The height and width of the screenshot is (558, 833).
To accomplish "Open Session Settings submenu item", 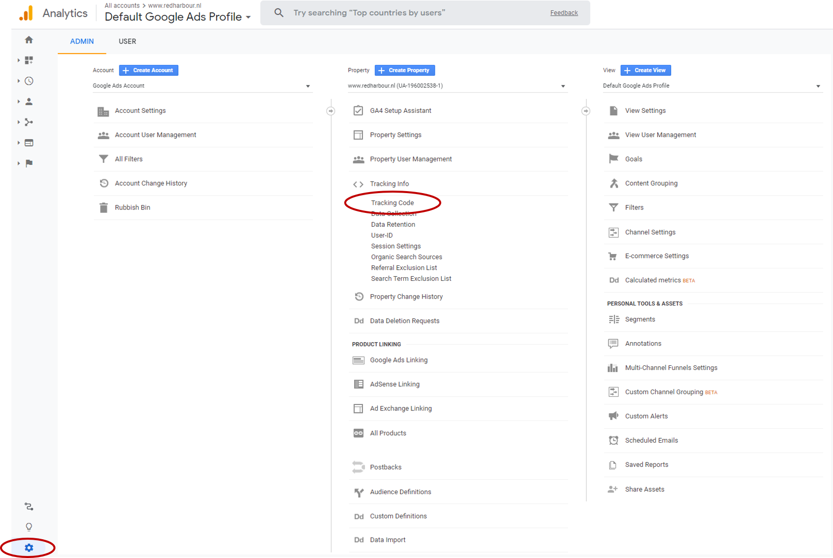I will [396, 246].
